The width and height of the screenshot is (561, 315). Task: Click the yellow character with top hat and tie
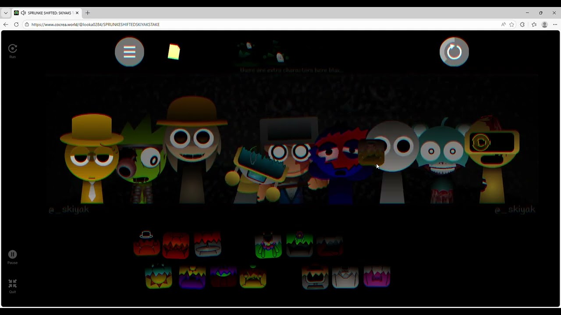92,159
